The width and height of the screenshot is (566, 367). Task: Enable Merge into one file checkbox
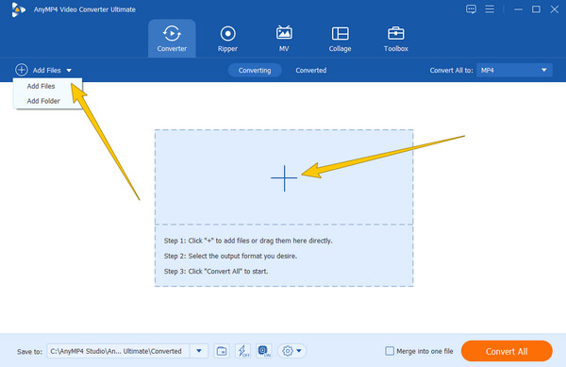click(x=390, y=351)
